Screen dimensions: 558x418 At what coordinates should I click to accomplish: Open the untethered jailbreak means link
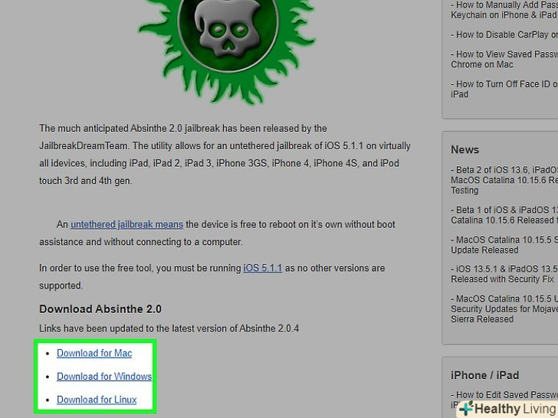click(x=126, y=224)
